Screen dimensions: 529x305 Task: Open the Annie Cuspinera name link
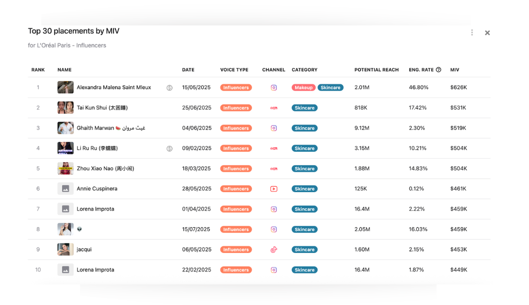[97, 189]
